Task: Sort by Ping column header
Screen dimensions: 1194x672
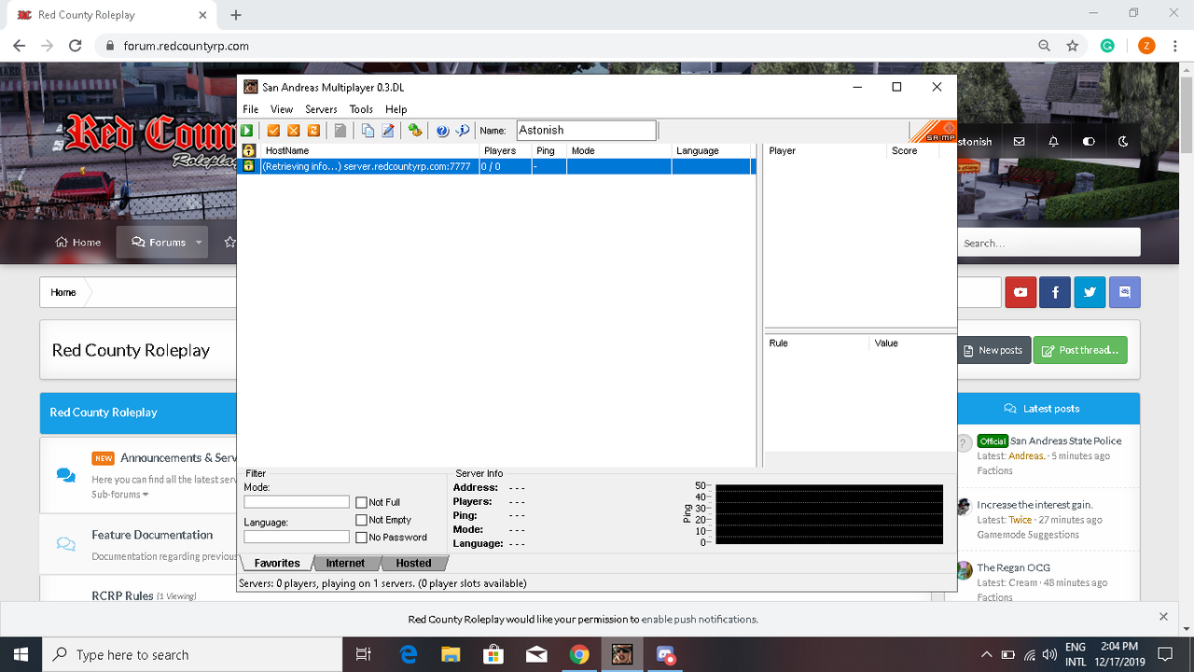Action: [x=550, y=150]
